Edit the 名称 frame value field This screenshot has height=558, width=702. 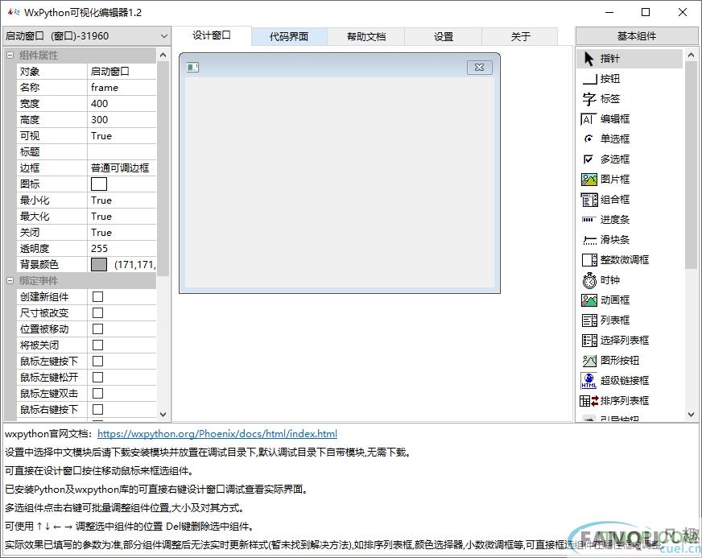pyautogui.click(x=122, y=87)
